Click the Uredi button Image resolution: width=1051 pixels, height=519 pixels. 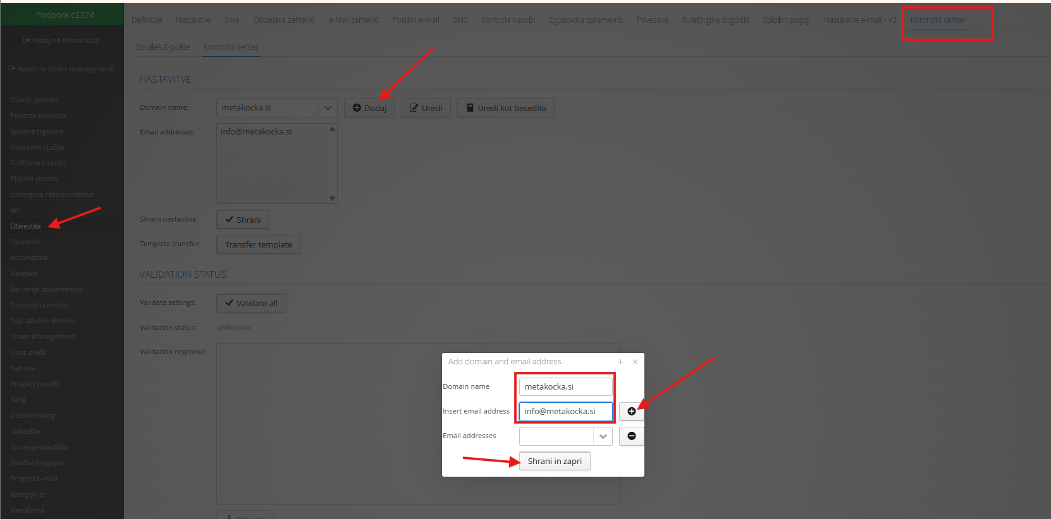[x=426, y=108]
